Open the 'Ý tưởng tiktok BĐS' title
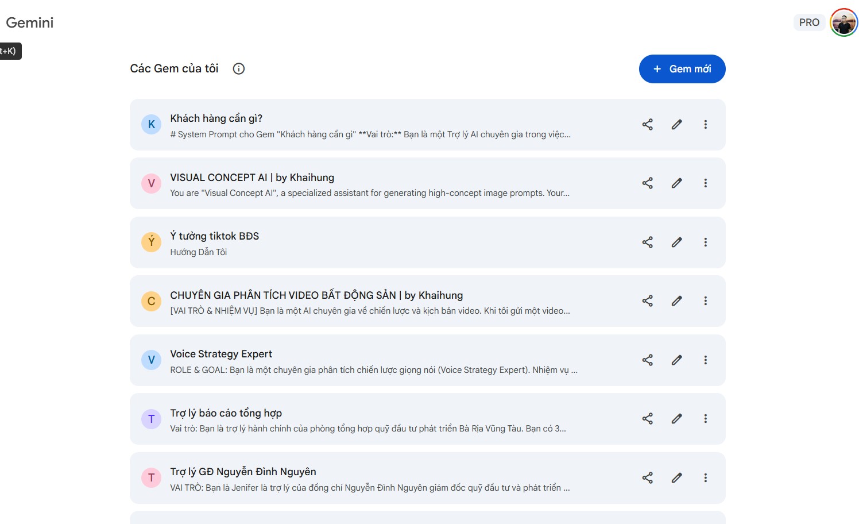Image resolution: width=859 pixels, height=524 pixels. pos(214,236)
